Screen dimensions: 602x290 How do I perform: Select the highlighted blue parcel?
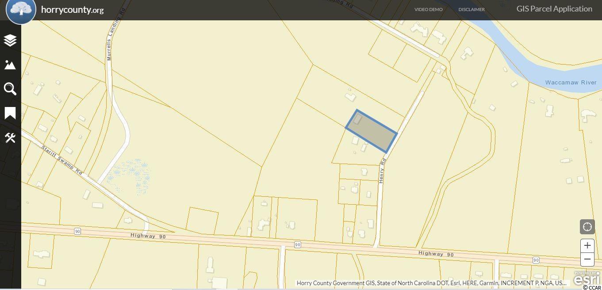pos(372,131)
